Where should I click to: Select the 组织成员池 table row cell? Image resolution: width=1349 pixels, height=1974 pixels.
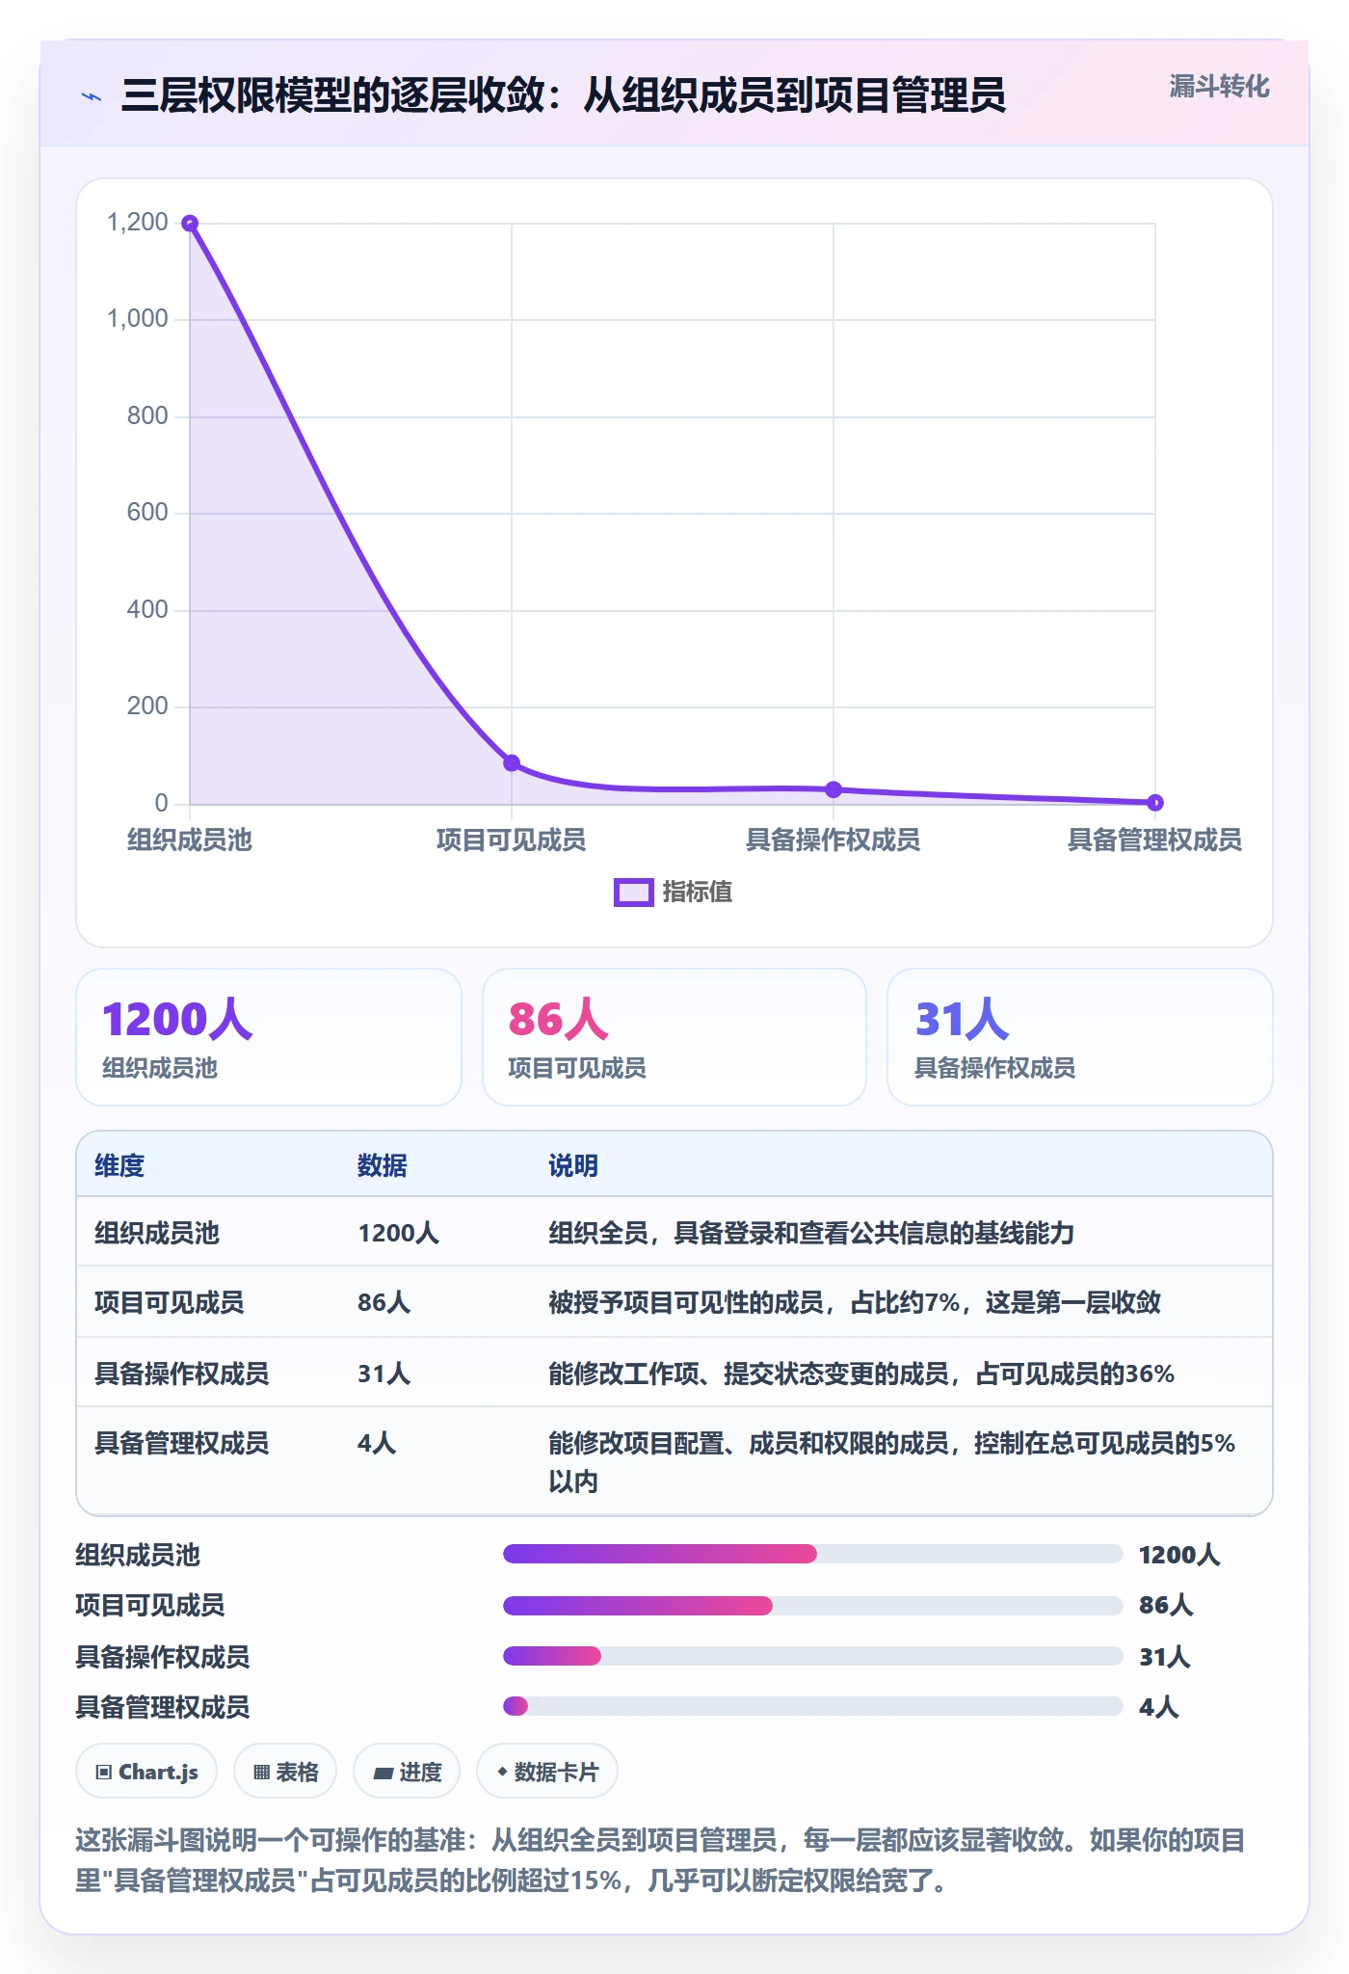pos(157,1233)
